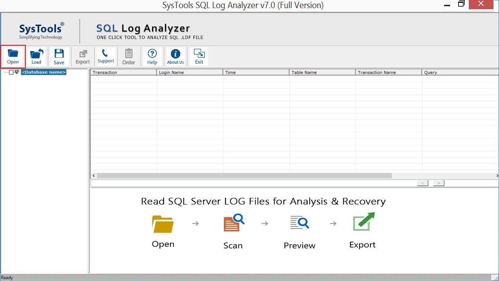Click the green Export arrow graphic
The height and width of the screenshot is (281, 499).
pyautogui.click(x=363, y=221)
